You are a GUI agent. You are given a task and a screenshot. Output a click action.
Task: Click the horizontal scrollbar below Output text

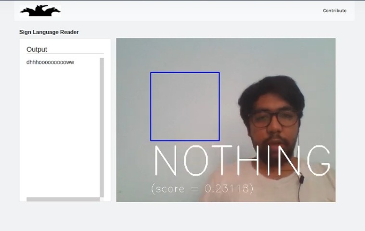[x=63, y=199]
